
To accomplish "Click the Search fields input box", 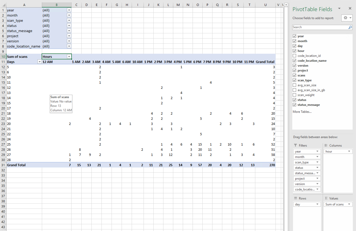I will coord(320,27).
